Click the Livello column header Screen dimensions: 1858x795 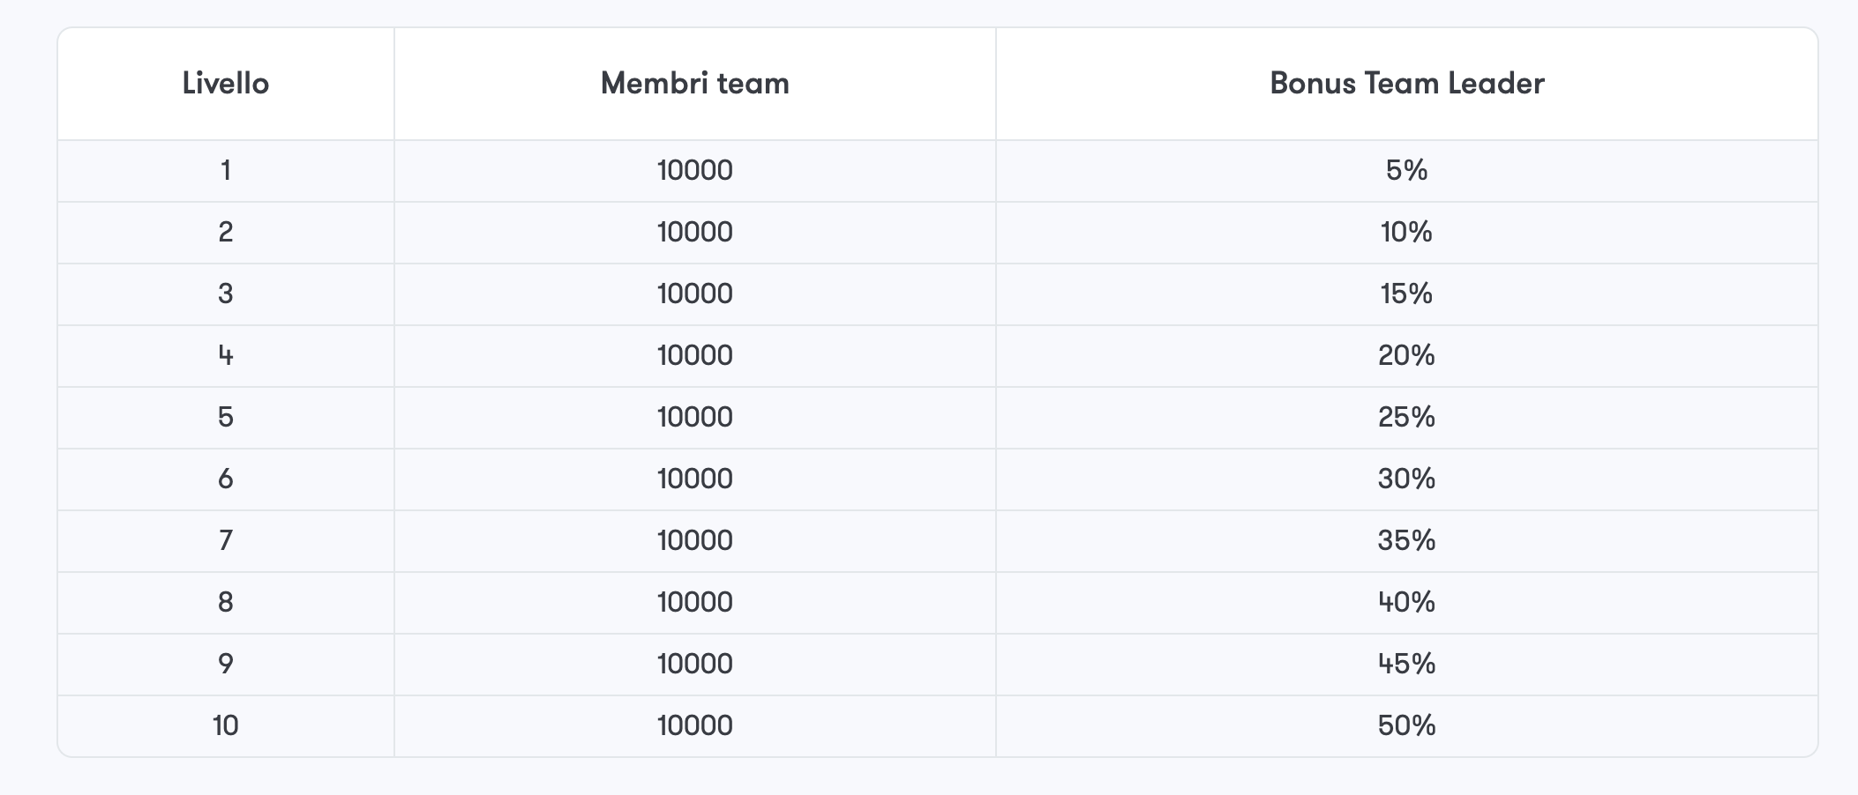[226, 84]
